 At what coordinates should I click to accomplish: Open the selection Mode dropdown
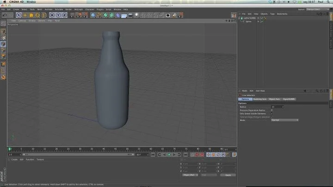285,120
